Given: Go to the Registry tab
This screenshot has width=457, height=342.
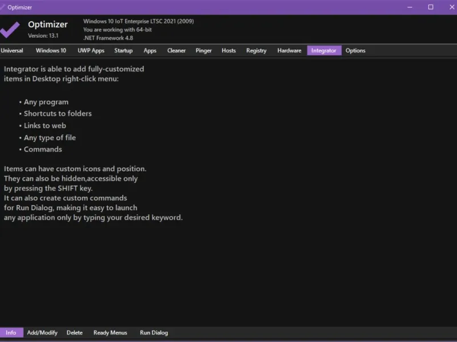Looking at the screenshot, I should [x=256, y=51].
